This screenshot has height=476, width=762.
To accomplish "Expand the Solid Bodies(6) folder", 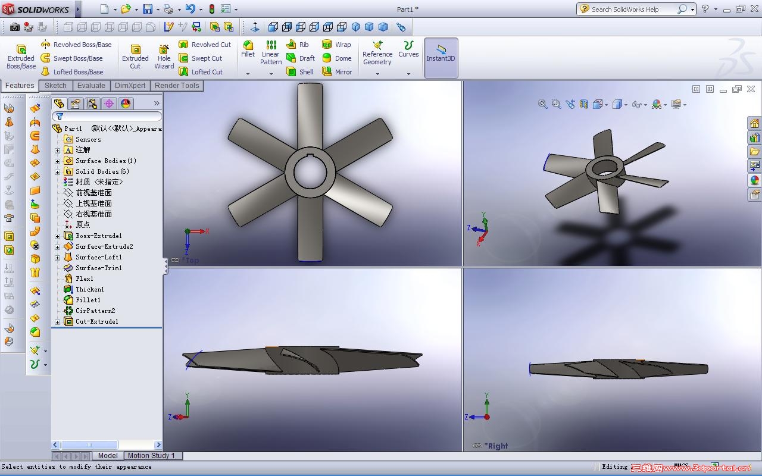I will [58, 171].
